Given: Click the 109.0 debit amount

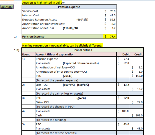Looking at the screenshot, I should 125,111.
